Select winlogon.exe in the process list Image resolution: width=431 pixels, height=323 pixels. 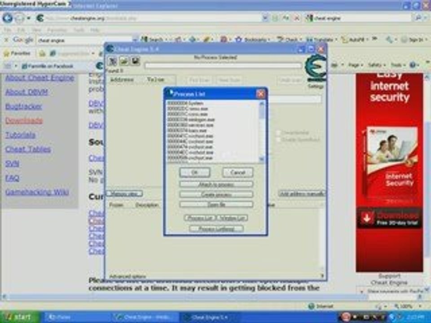212,120
